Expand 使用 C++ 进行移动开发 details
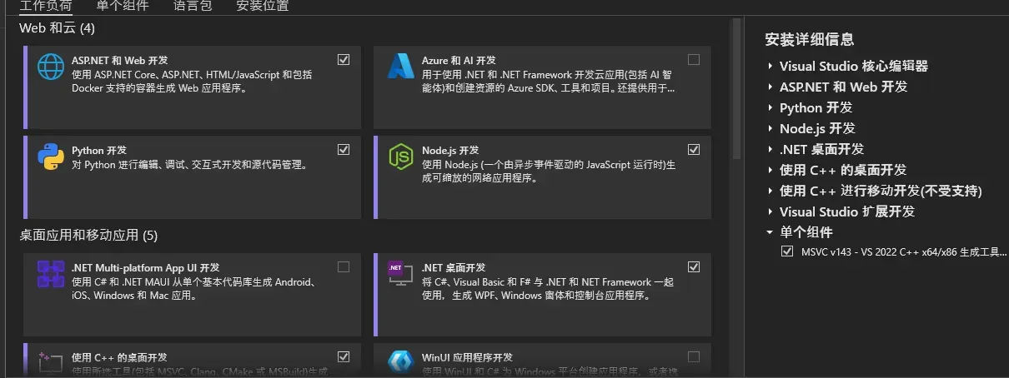Image resolution: width=1009 pixels, height=378 pixels. 771,191
